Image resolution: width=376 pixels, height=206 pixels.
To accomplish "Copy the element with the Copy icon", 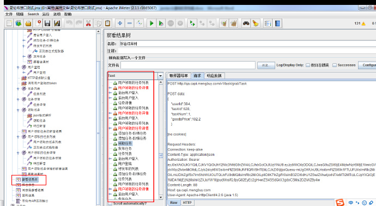I will tap(98, 23).
